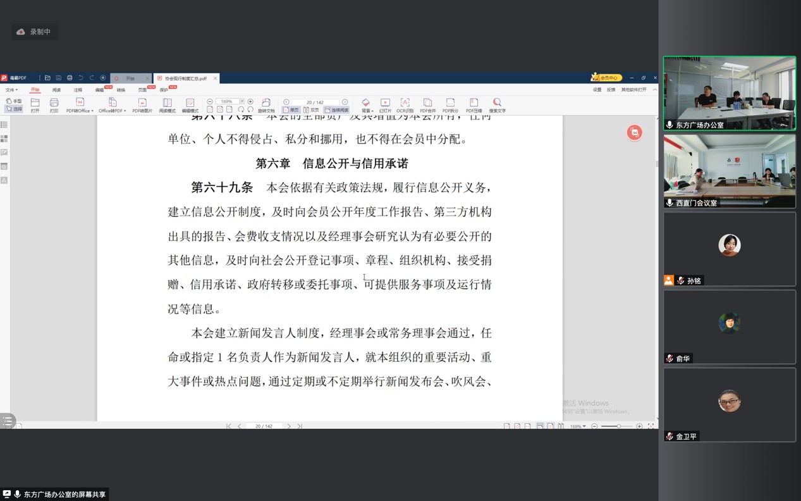Open the 注释 ribbon tab
This screenshot has height=501, width=801.
click(x=78, y=90)
